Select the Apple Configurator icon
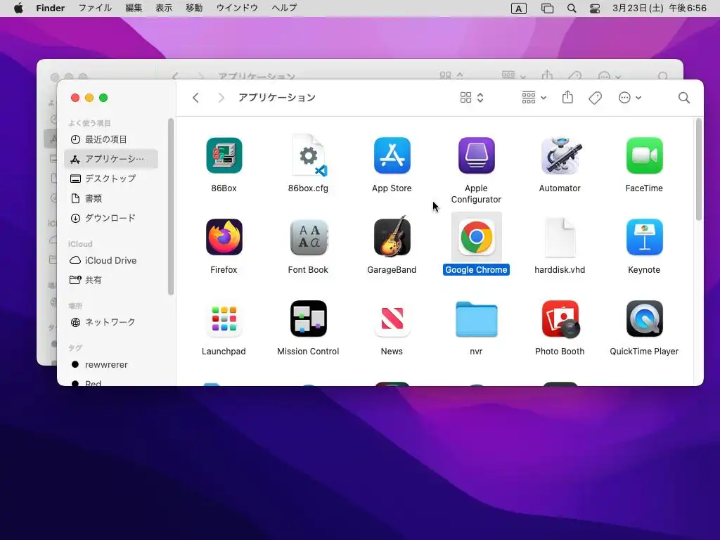 pyautogui.click(x=476, y=155)
